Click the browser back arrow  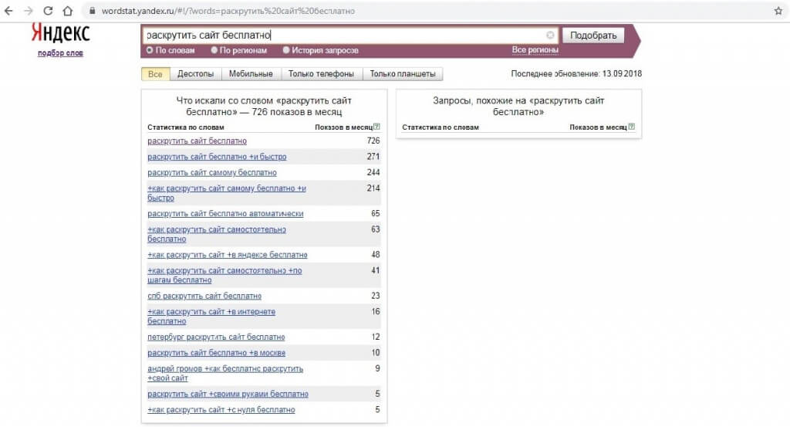(x=9, y=12)
